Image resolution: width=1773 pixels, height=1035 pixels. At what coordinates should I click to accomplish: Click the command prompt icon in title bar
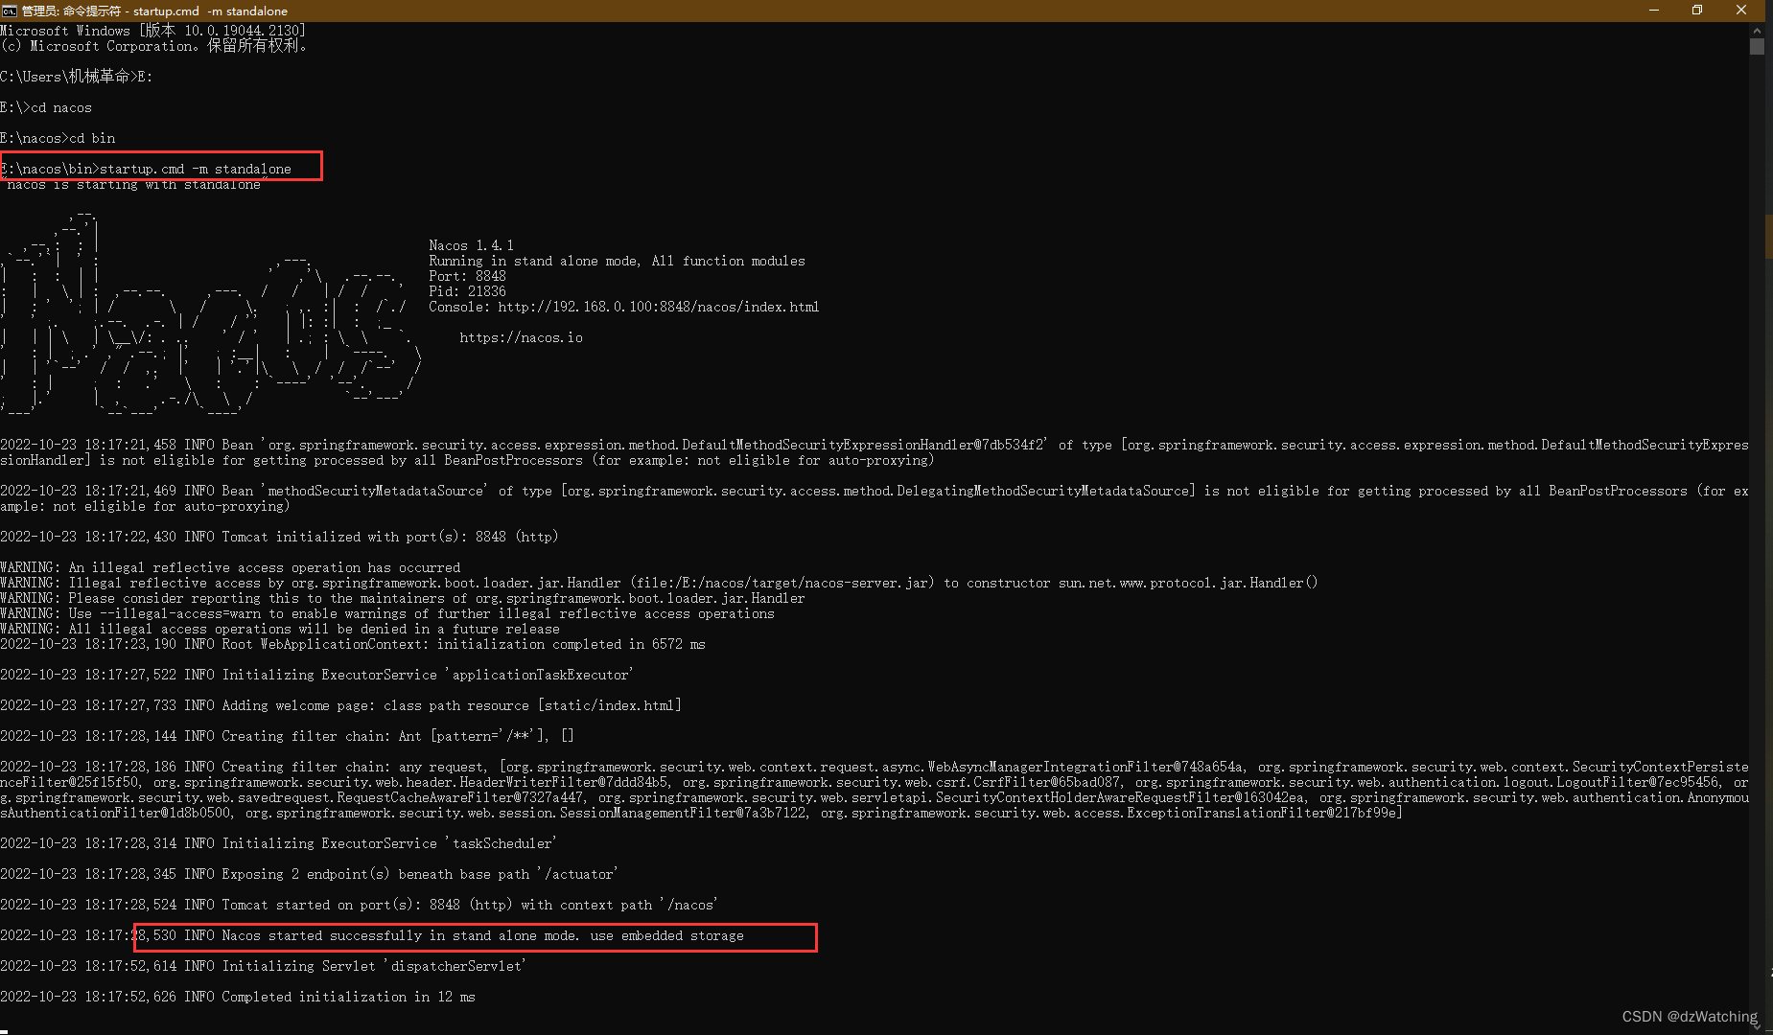[x=9, y=11]
